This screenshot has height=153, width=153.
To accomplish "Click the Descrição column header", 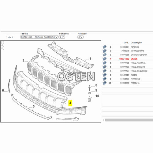I will click(x=136, y=43).
